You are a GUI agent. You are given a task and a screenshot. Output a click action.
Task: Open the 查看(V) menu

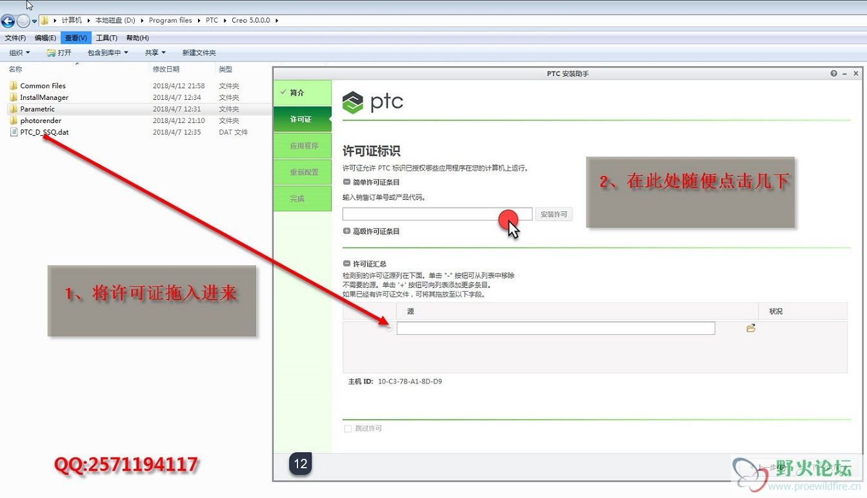coord(76,38)
